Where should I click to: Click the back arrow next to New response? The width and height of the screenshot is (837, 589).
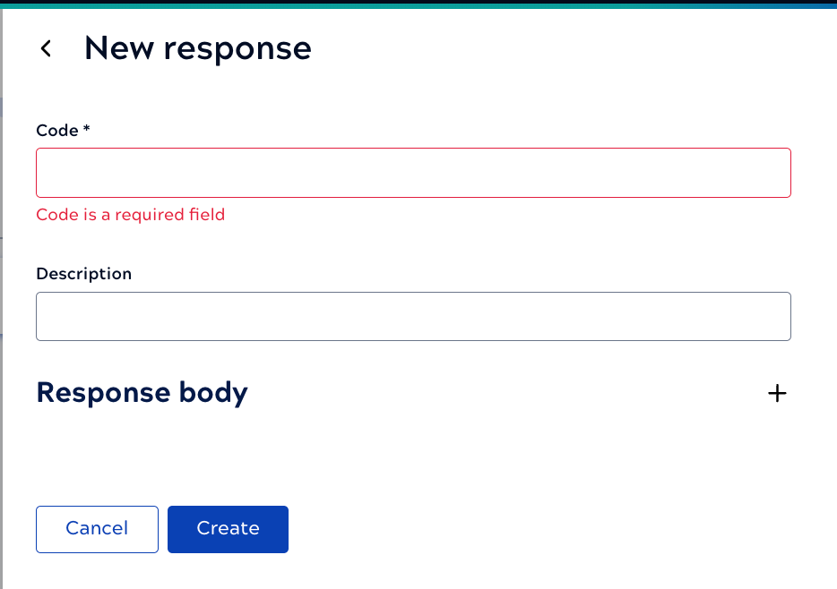pyautogui.click(x=45, y=48)
